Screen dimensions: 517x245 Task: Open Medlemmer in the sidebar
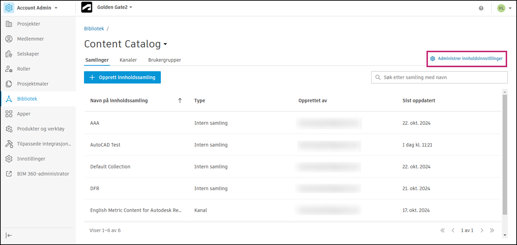(x=30, y=39)
